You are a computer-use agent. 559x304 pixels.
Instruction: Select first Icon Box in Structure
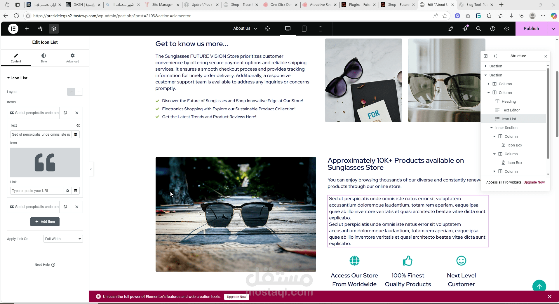click(x=515, y=145)
